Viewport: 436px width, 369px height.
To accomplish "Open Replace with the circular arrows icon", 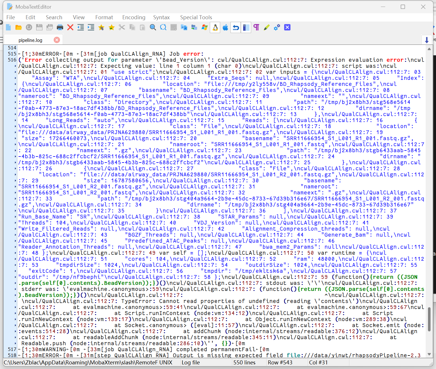I will (x=163, y=27).
